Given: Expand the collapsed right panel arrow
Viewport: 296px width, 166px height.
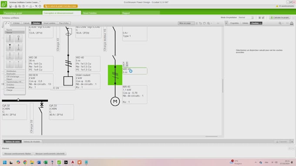Looking at the screenshot, I should click(226, 23).
